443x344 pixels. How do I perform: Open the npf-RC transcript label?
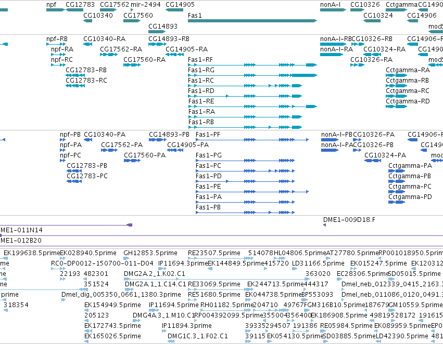coord(62,60)
